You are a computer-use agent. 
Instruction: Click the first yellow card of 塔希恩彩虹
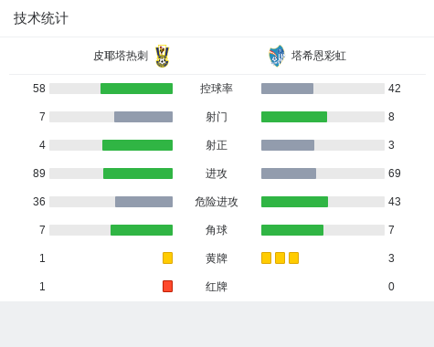point(266,258)
